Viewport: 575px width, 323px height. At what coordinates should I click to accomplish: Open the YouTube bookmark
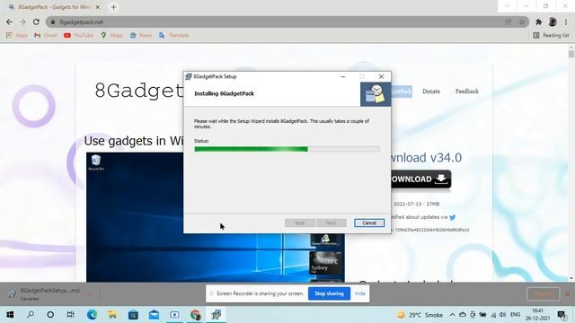78,35
